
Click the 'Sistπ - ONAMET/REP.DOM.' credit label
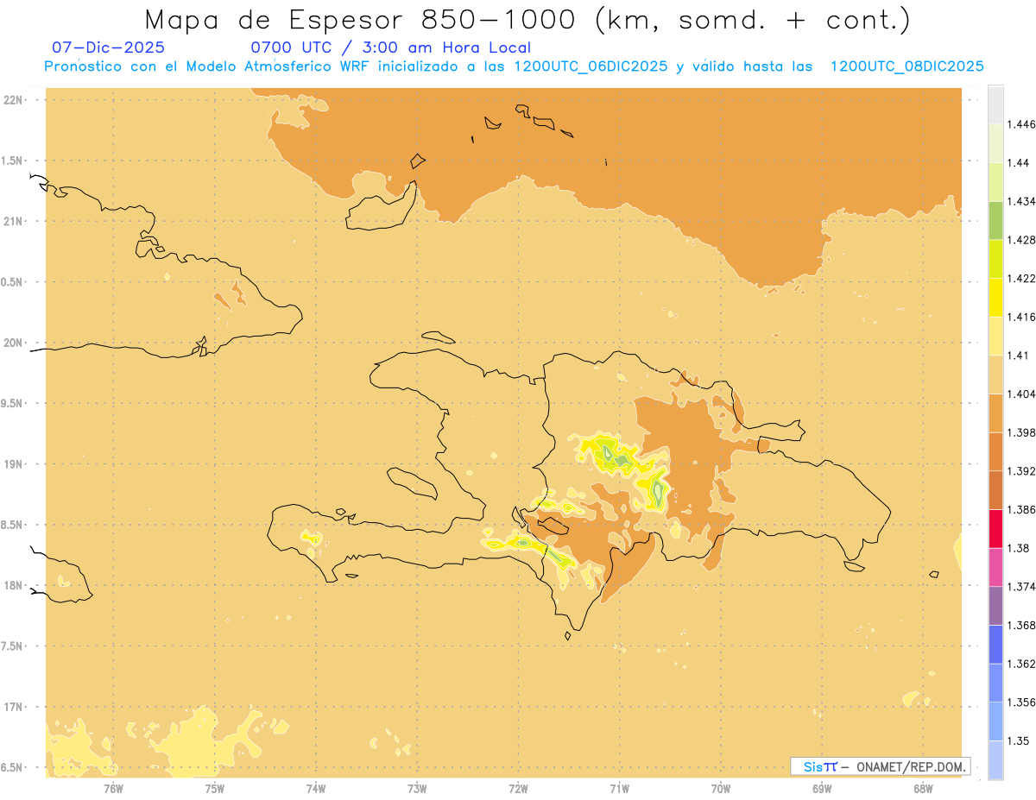[881, 766]
